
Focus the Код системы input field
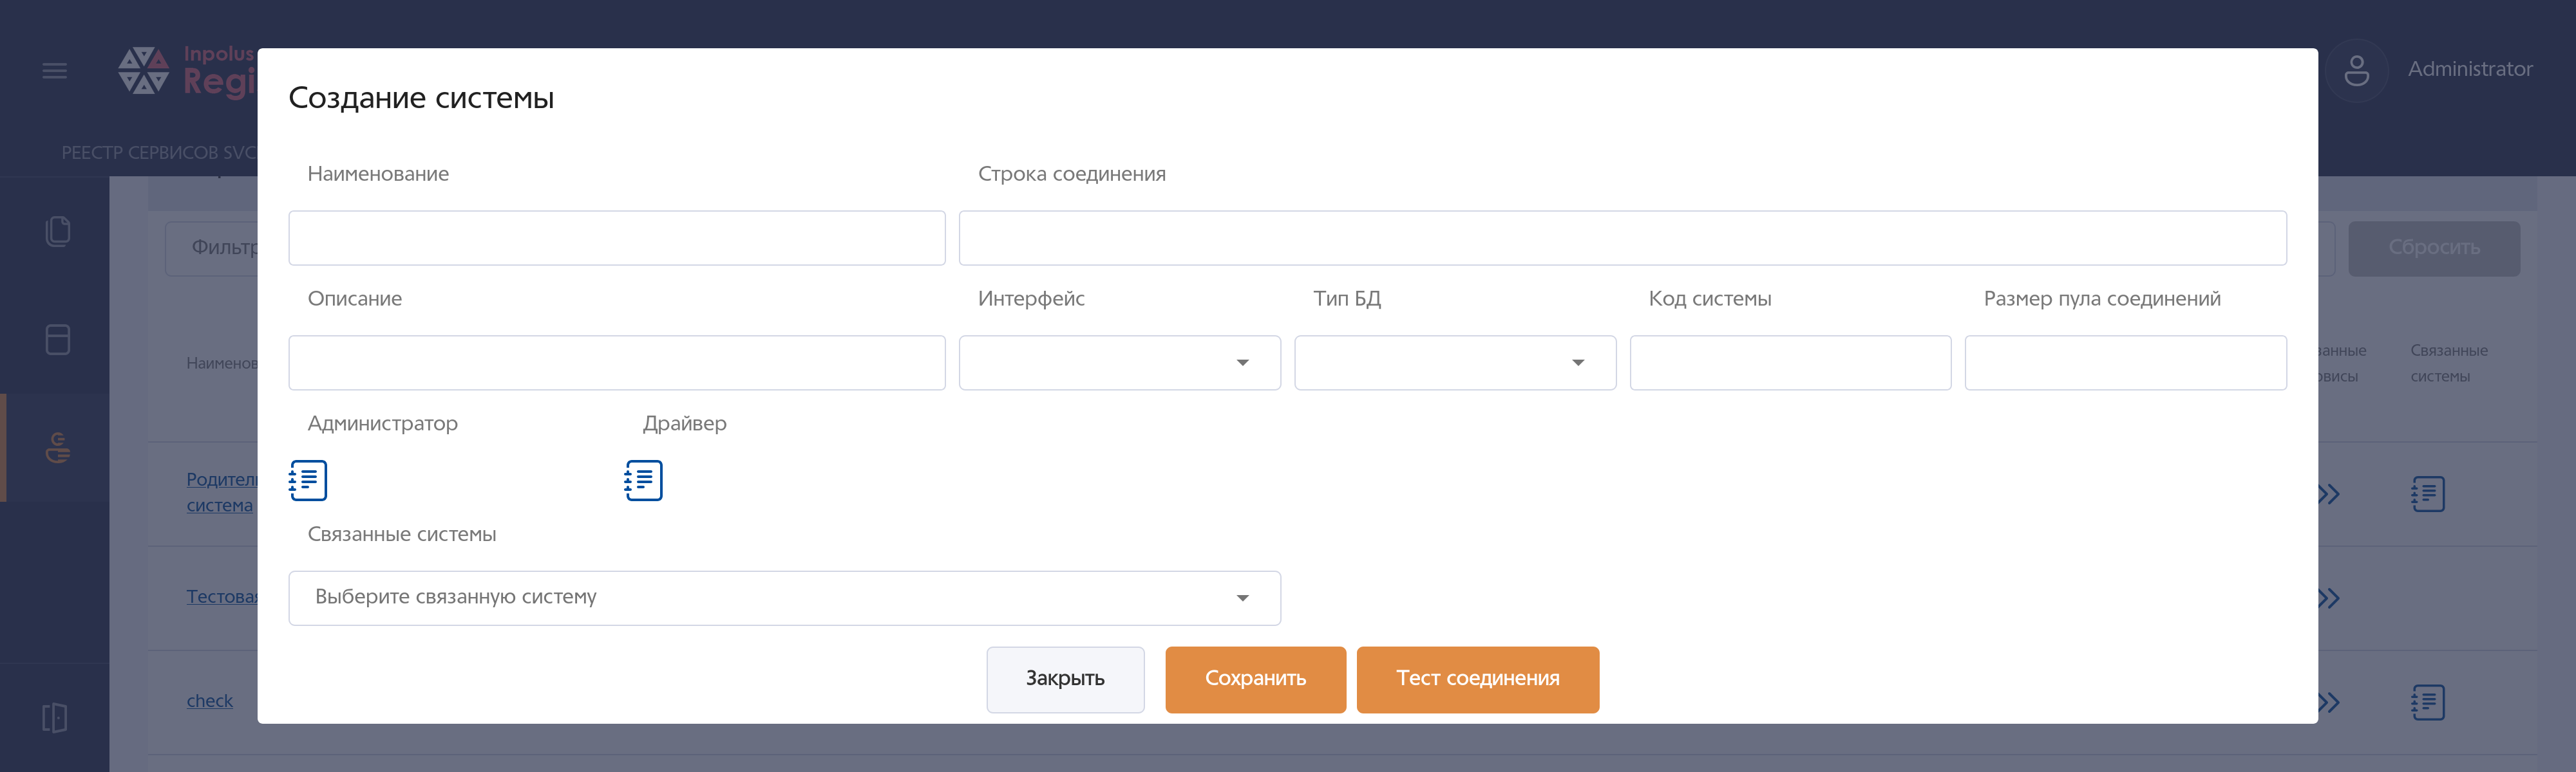tap(1790, 363)
